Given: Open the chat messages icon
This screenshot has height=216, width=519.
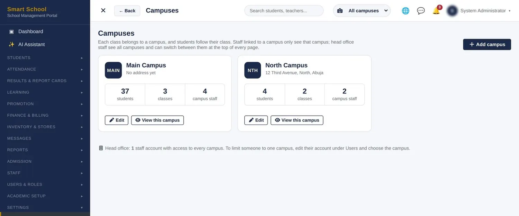Looking at the screenshot, I should click(x=421, y=11).
